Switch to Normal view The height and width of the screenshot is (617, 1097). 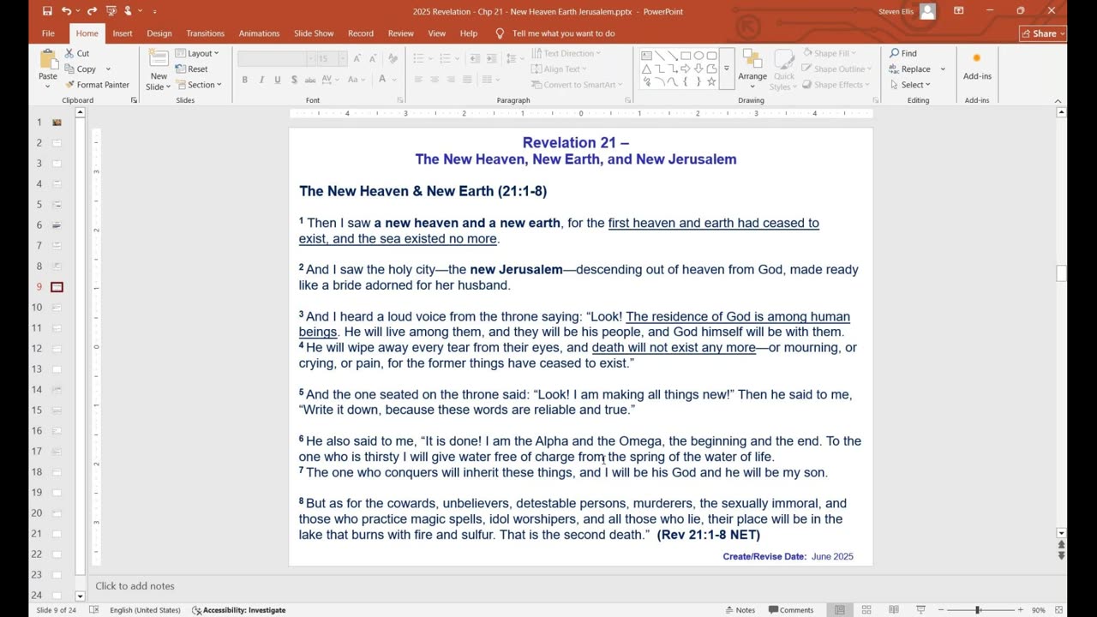click(840, 610)
